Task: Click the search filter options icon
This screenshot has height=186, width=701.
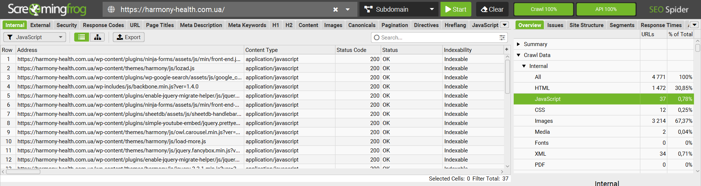Action: pyautogui.click(x=502, y=38)
